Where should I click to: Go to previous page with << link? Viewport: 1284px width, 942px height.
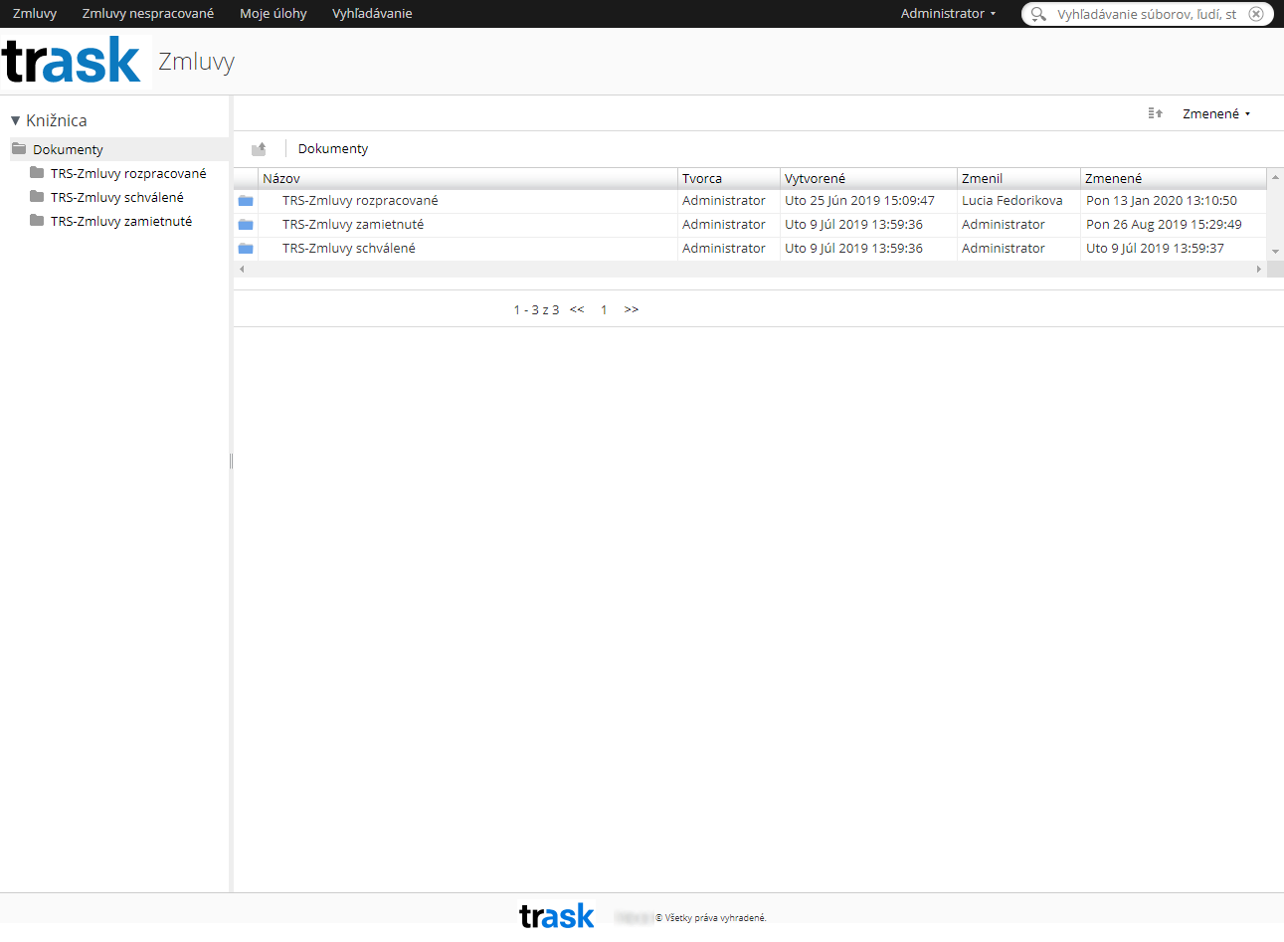[577, 309]
